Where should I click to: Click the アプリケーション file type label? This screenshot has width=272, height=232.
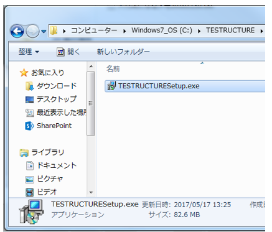(78, 215)
